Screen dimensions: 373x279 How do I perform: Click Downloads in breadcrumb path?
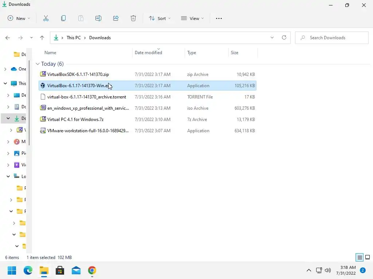pos(100,38)
